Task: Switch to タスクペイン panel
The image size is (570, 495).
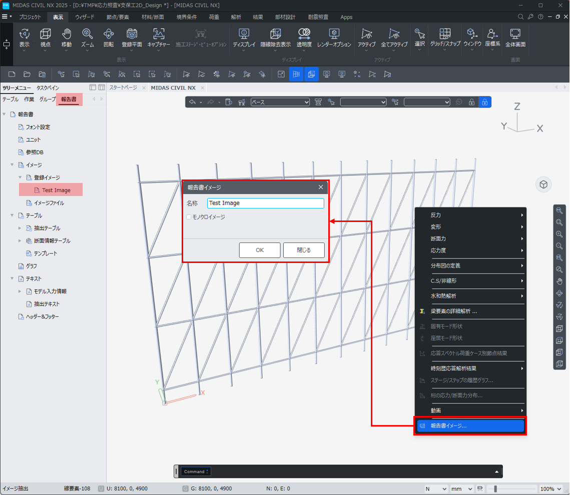Action: pyautogui.click(x=48, y=87)
